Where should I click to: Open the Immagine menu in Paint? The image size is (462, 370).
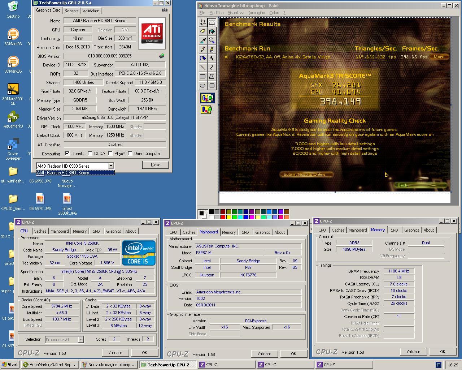pos(257,13)
